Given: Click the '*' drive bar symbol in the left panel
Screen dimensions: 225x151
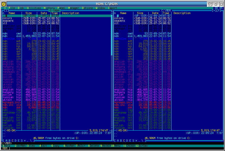Looking at the screenshot, I should click(24, 141).
